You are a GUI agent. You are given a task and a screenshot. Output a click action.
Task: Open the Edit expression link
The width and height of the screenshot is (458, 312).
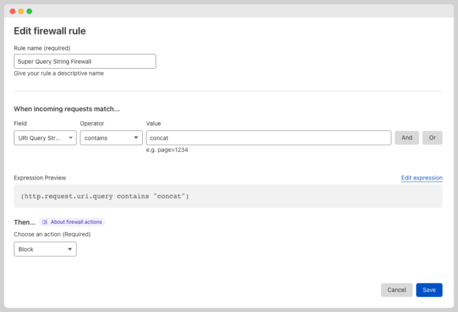[x=421, y=177]
